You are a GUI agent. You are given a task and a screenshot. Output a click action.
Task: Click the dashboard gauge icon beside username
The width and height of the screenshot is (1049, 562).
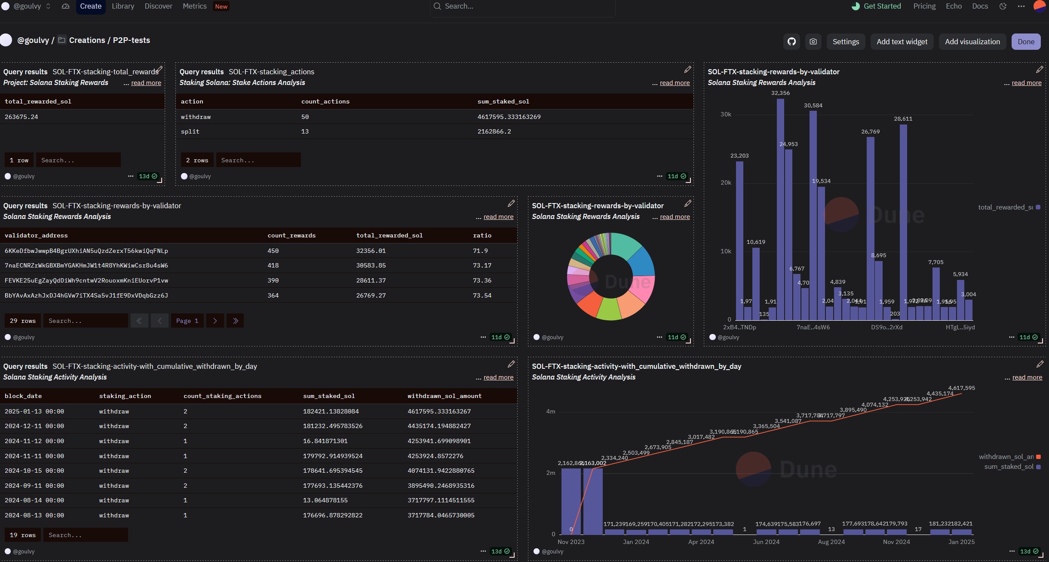tap(65, 6)
